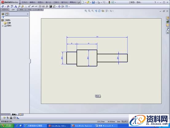
Task: Open the Tools (工具) menu
Action: pos(56,2)
